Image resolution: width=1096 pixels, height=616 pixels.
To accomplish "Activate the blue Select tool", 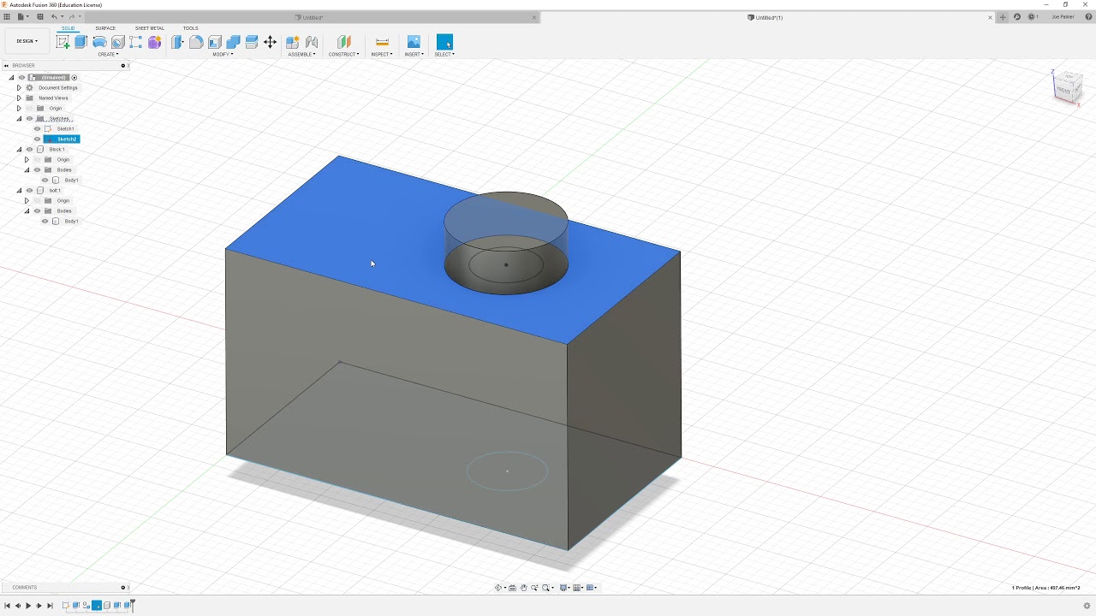I will pyautogui.click(x=444, y=42).
